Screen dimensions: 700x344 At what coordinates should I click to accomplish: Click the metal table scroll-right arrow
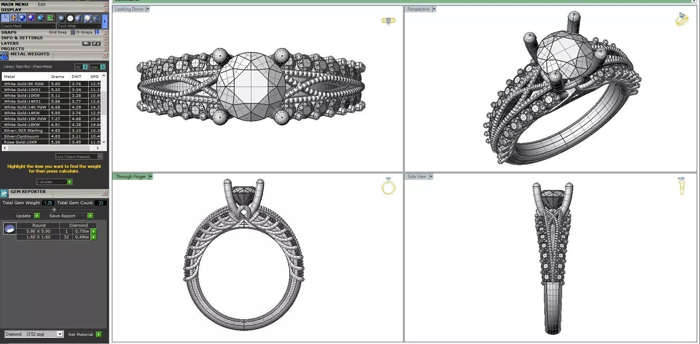[x=97, y=148]
